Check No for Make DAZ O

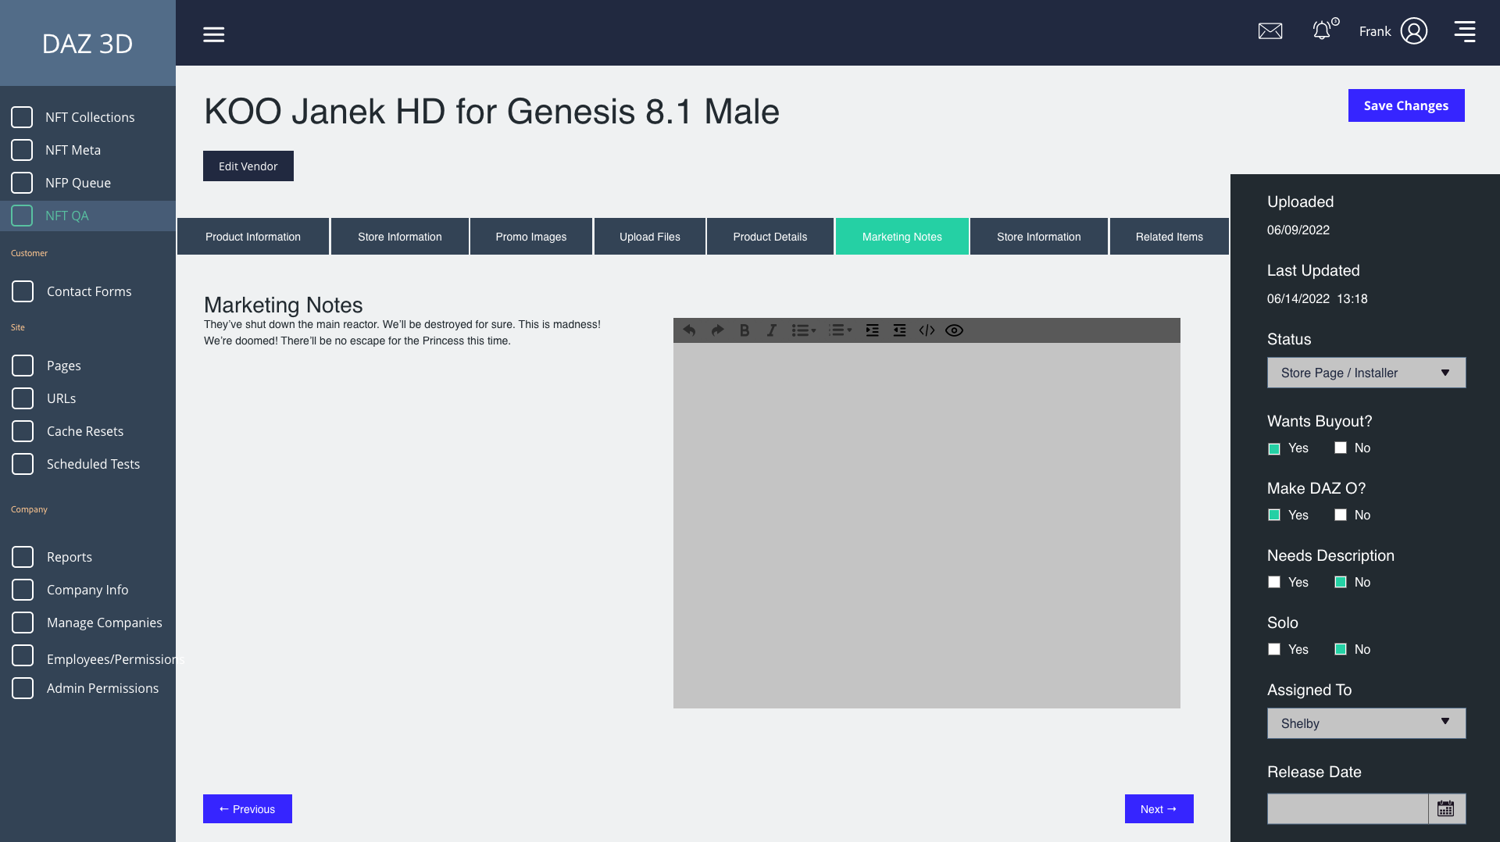click(1341, 515)
